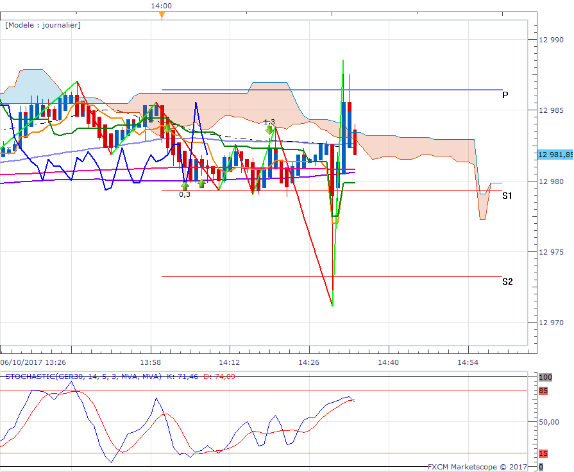Screen dimensions: 574x472
Task: Click the FXCM Marketscope © 2017 text
Action: (x=477, y=467)
